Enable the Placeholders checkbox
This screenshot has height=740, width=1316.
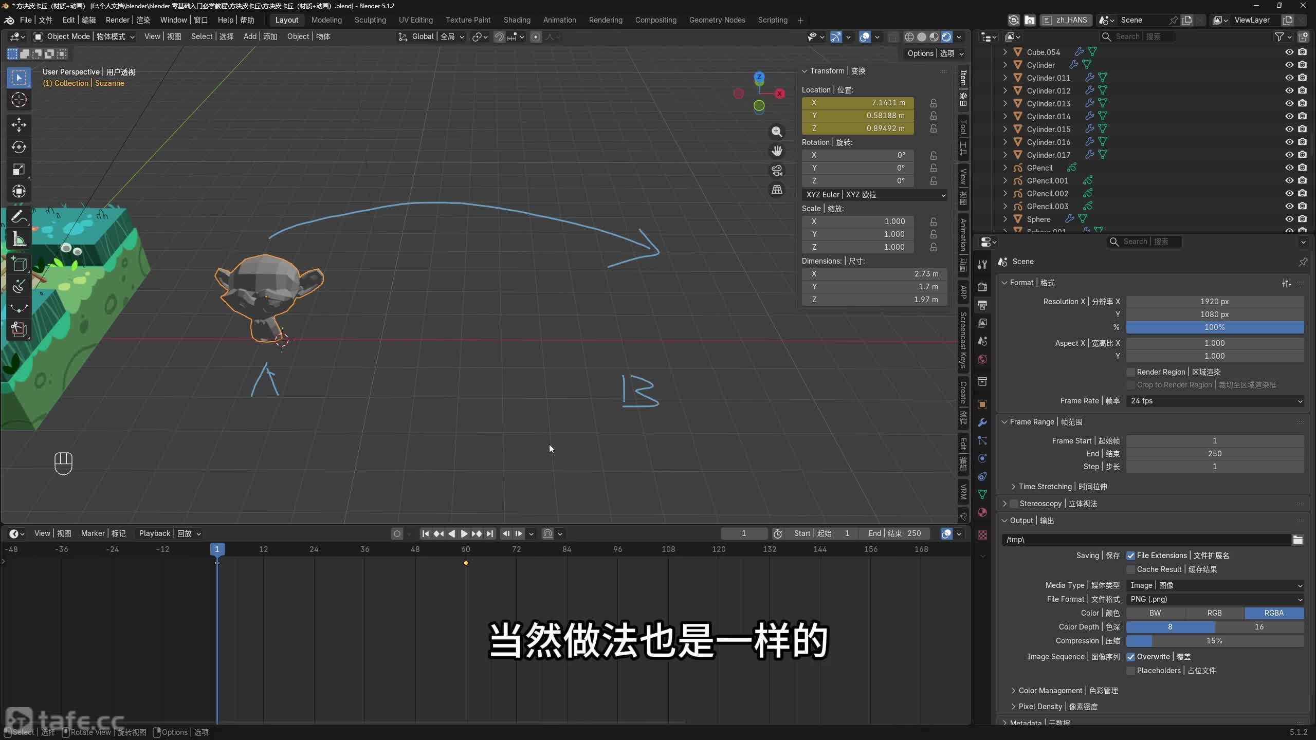[x=1130, y=671]
